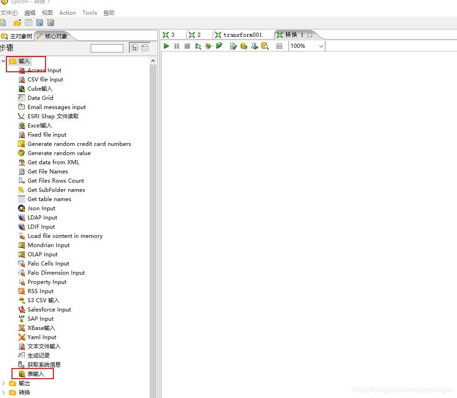Expand the 转换 folder
The image size is (457, 398).
pos(4,392)
